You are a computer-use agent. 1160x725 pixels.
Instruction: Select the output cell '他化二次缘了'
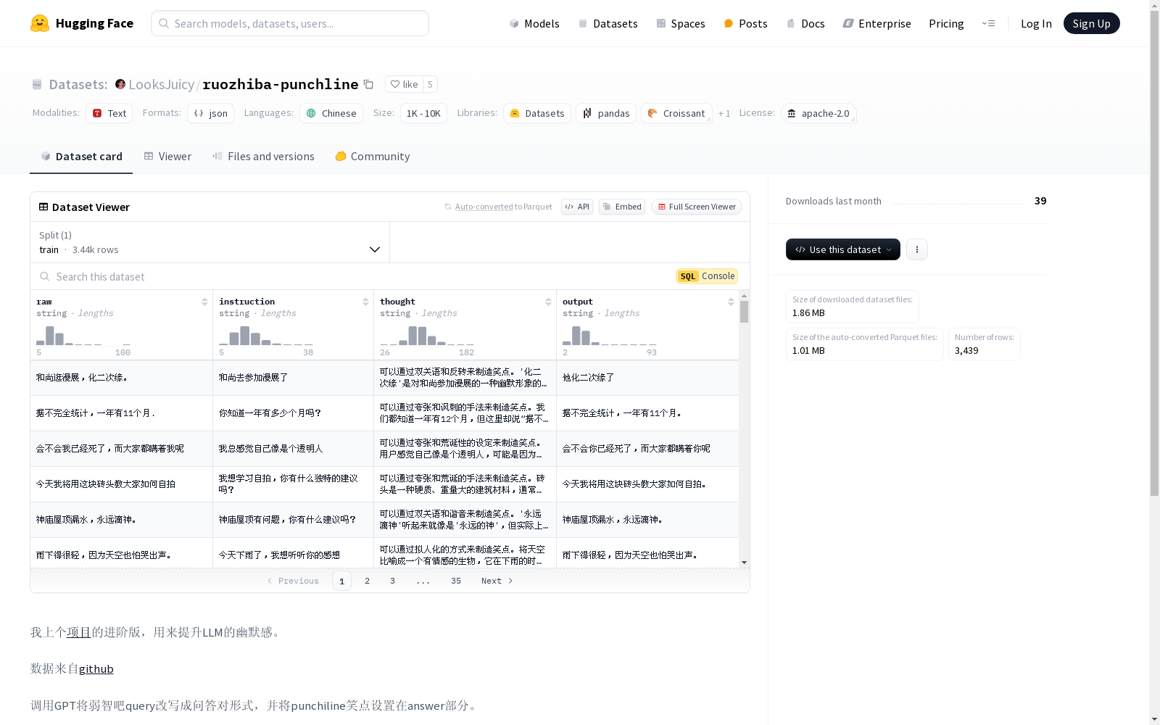click(x=647, y=378)
